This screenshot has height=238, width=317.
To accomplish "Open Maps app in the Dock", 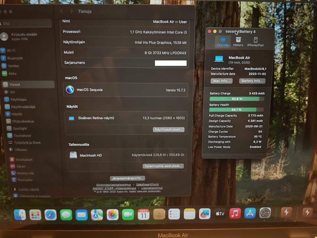I will coord(97,215).
